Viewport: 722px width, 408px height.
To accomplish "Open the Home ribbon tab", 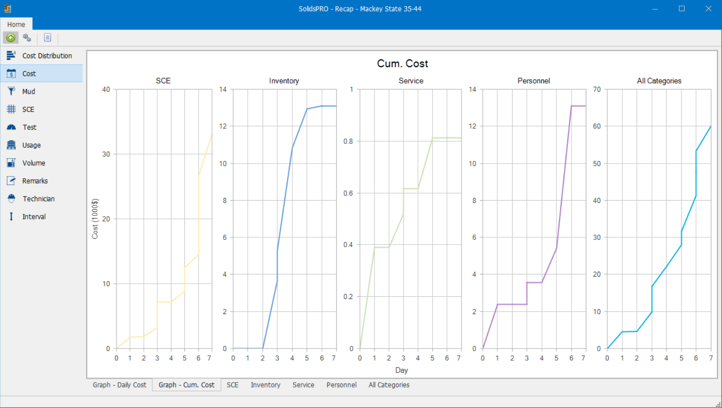I will (x=16, y=25).
